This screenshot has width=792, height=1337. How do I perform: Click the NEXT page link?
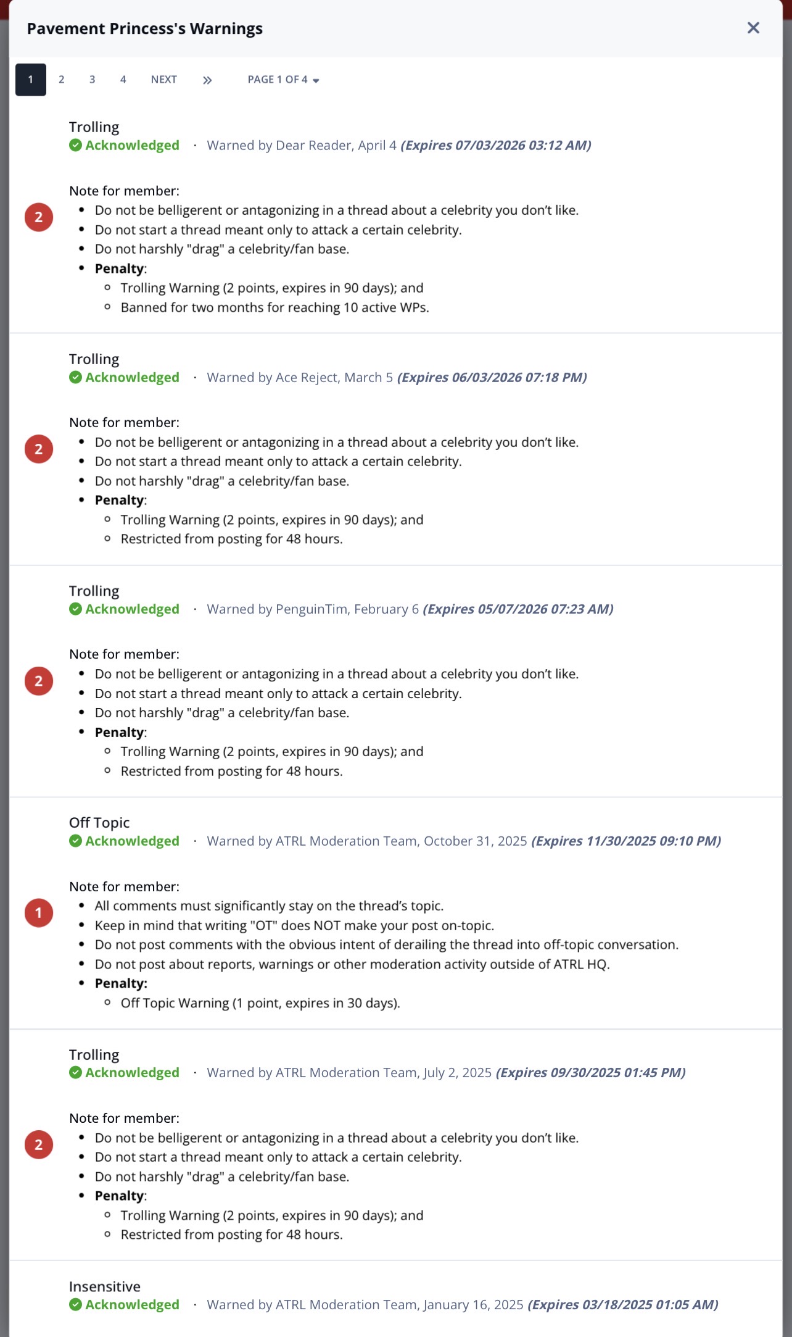tap(164, 80)
